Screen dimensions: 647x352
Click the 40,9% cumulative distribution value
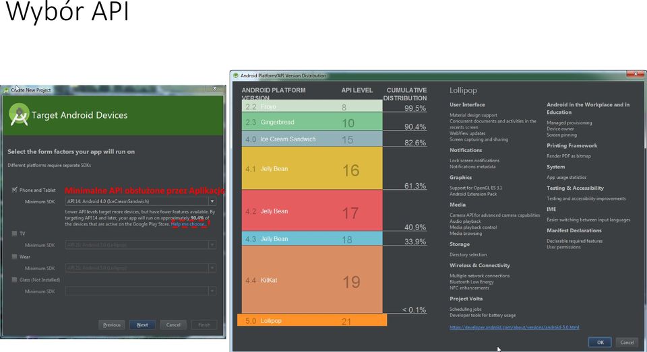click(x=415, y=227)
